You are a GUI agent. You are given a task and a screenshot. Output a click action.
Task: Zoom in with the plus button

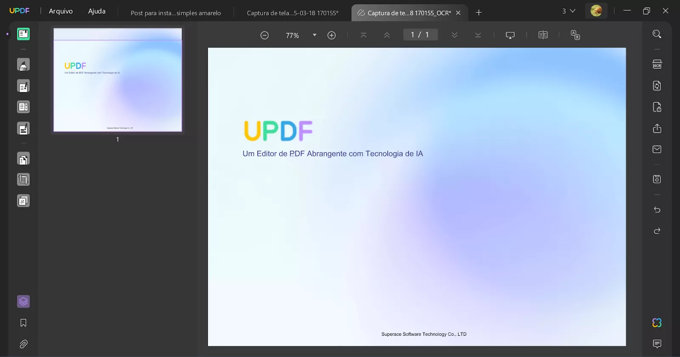coord(331,35)
